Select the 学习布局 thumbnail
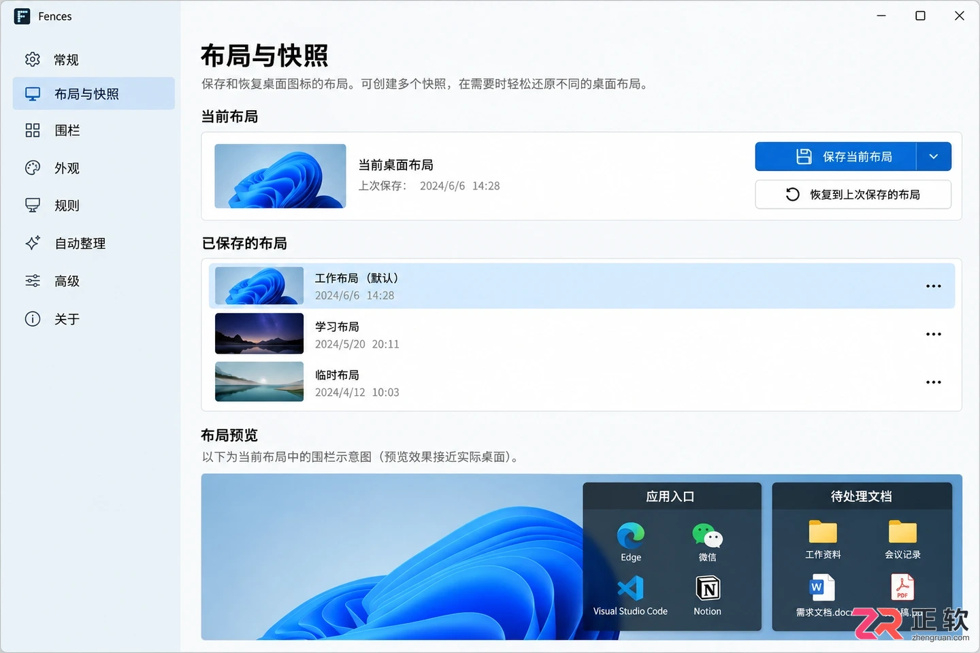This screenshot has width=980, height=653. pyautogui.click(x=259, y=333)
